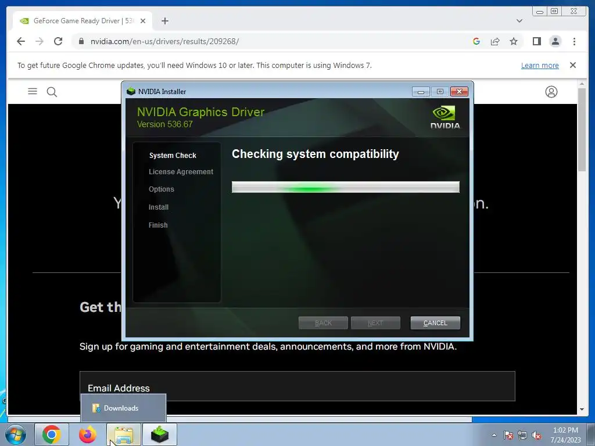Click the address bar URL

click(164, 41)
